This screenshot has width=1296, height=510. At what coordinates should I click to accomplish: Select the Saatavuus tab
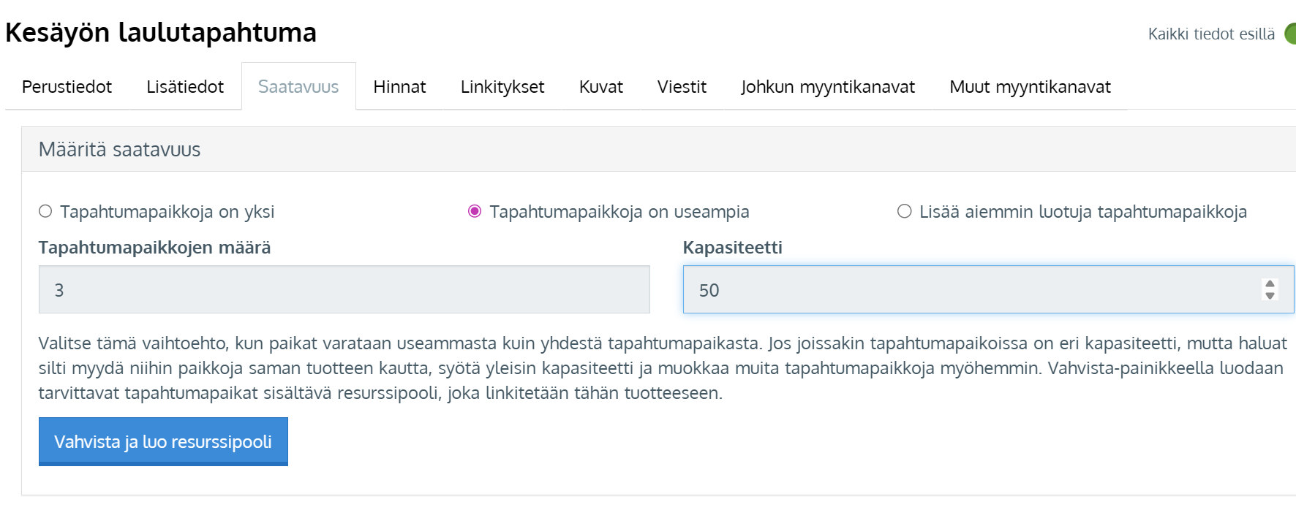(x=298, y=87)
